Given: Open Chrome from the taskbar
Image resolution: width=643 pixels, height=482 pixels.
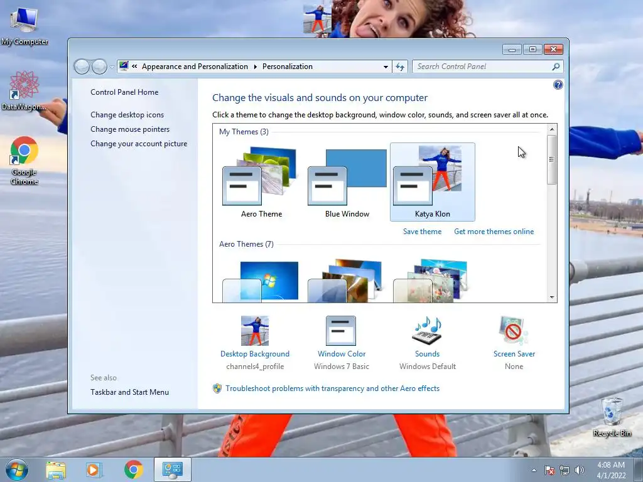Looking at the screenshot, I should (x=133, y=469).
